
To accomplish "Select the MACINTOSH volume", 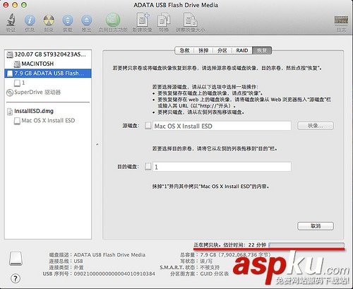I will click(x=48, y=64).
